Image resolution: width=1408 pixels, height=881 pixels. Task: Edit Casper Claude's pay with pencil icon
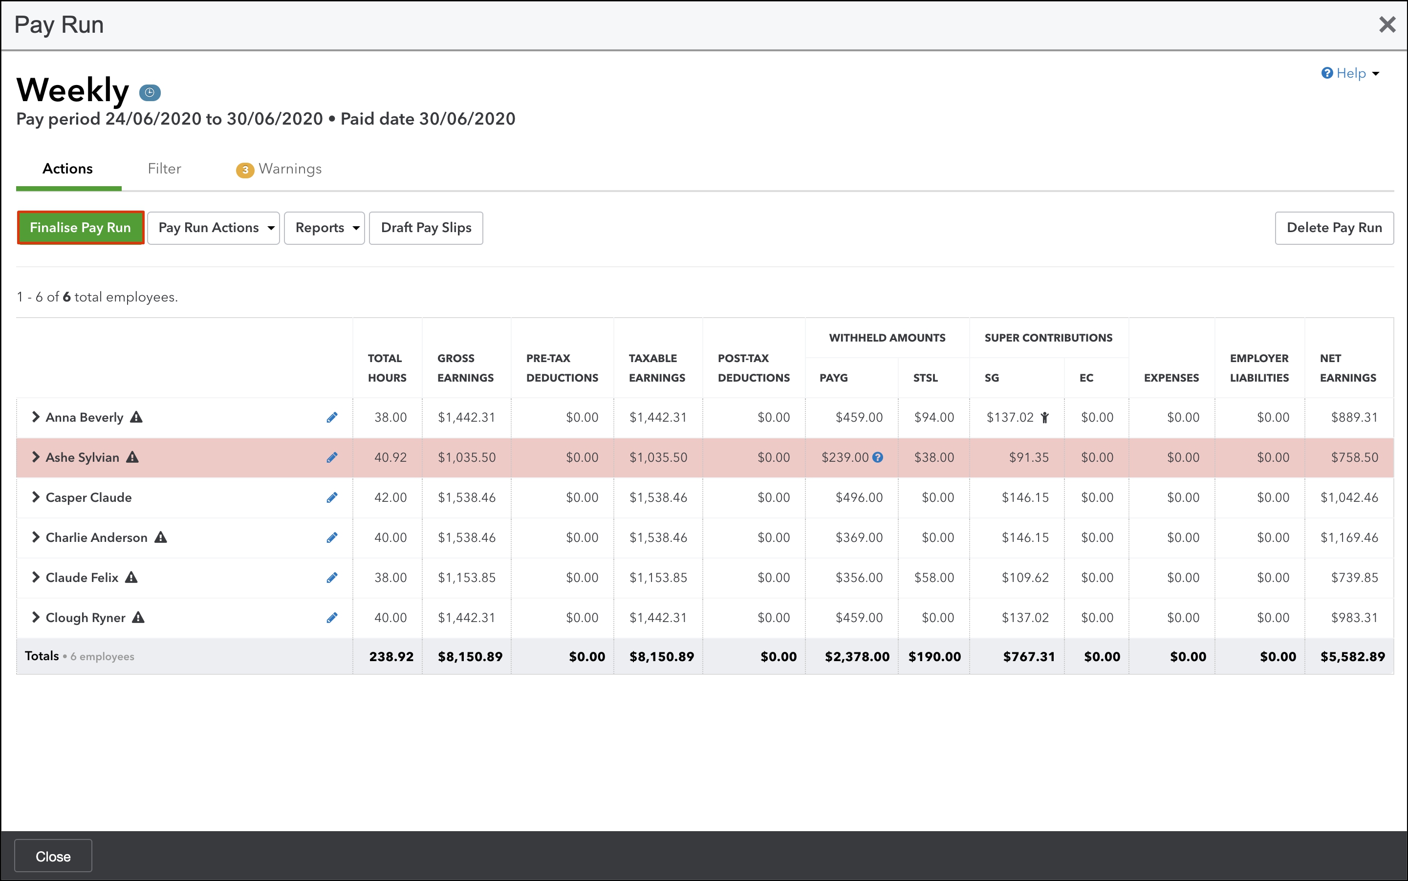(x=332, y=497)
